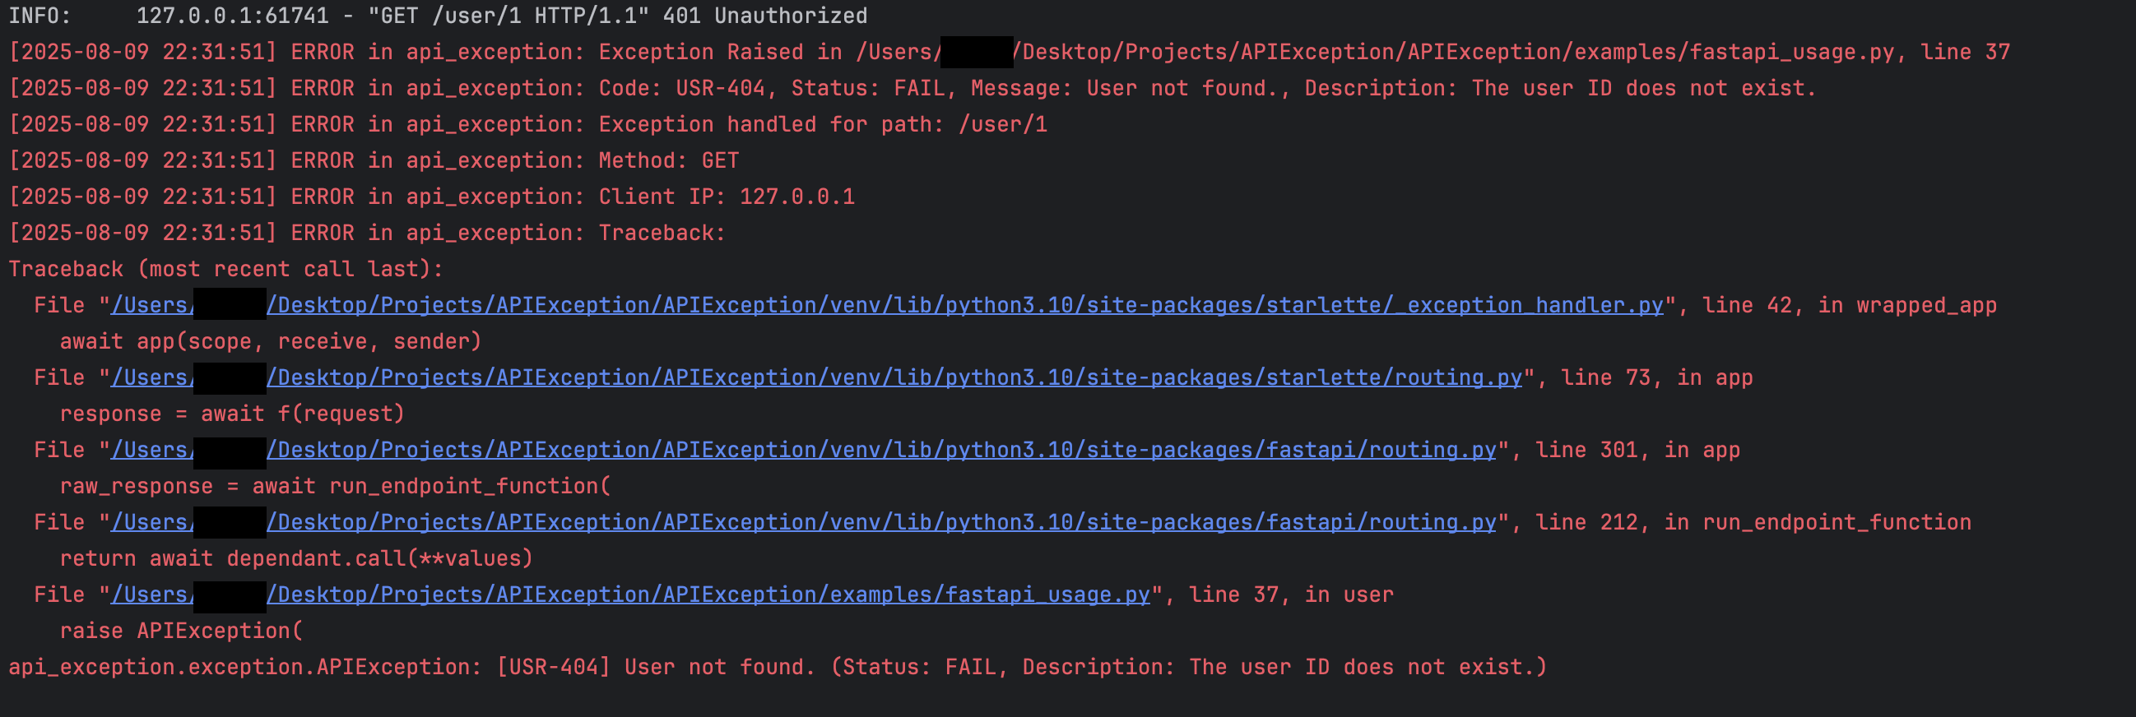Click the 'Exception handled for path: /user/1' line

click(528, 125)
